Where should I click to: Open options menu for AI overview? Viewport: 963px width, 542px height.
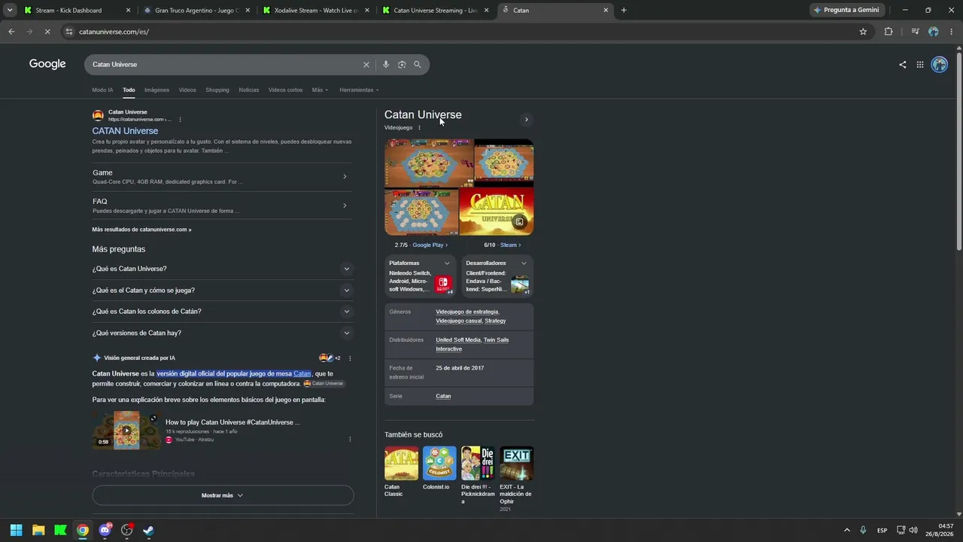350,358
